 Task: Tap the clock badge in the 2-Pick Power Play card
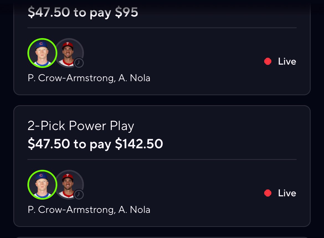79,194
